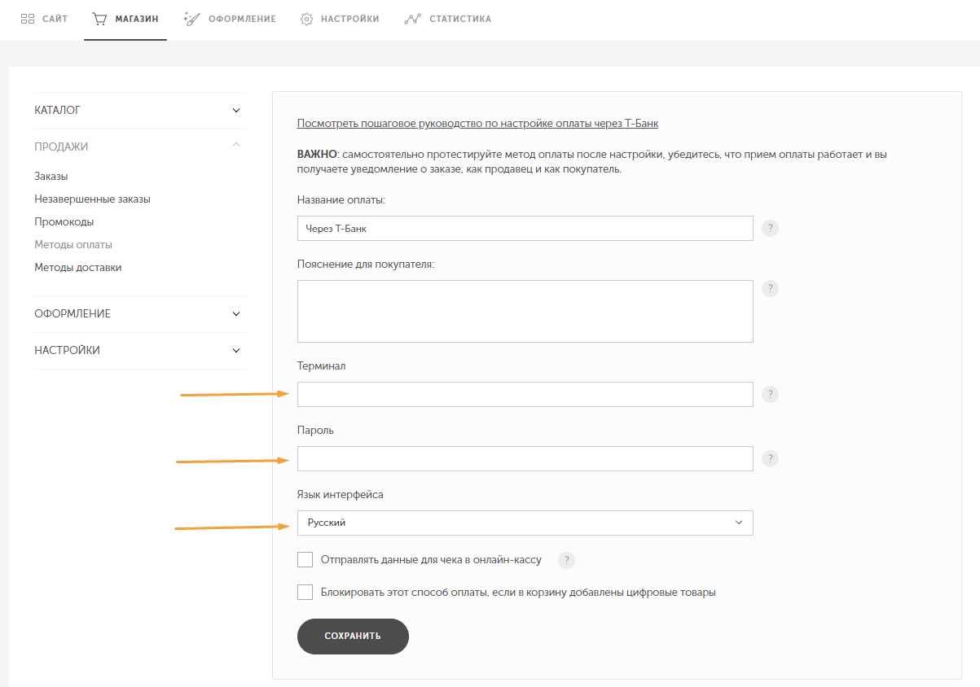The height and width of the screenshot is (687, 980).
Task: Click the Магазин shopping cart icon
Action: [99, 19]
